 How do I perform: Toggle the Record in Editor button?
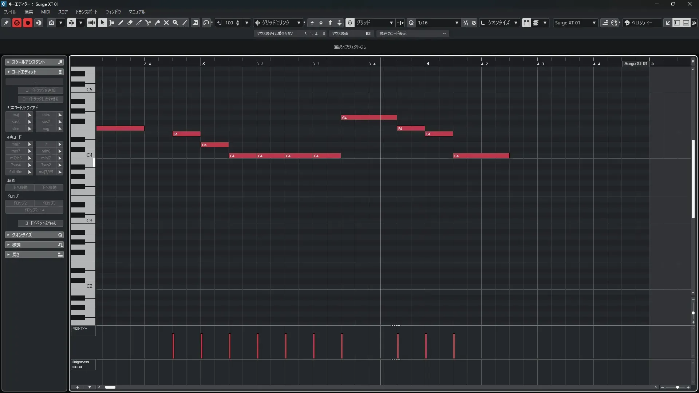(28, 23)
